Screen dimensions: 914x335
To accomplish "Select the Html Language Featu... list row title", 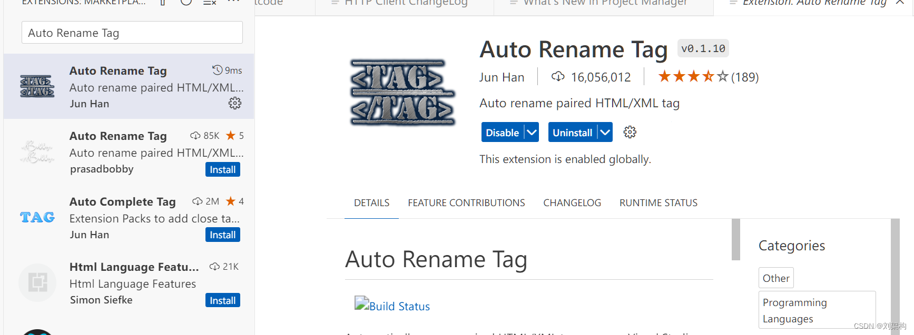I will click(134, 267).
